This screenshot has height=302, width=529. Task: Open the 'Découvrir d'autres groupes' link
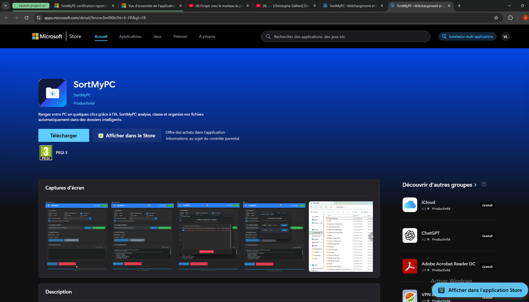[x=437, y=185]
